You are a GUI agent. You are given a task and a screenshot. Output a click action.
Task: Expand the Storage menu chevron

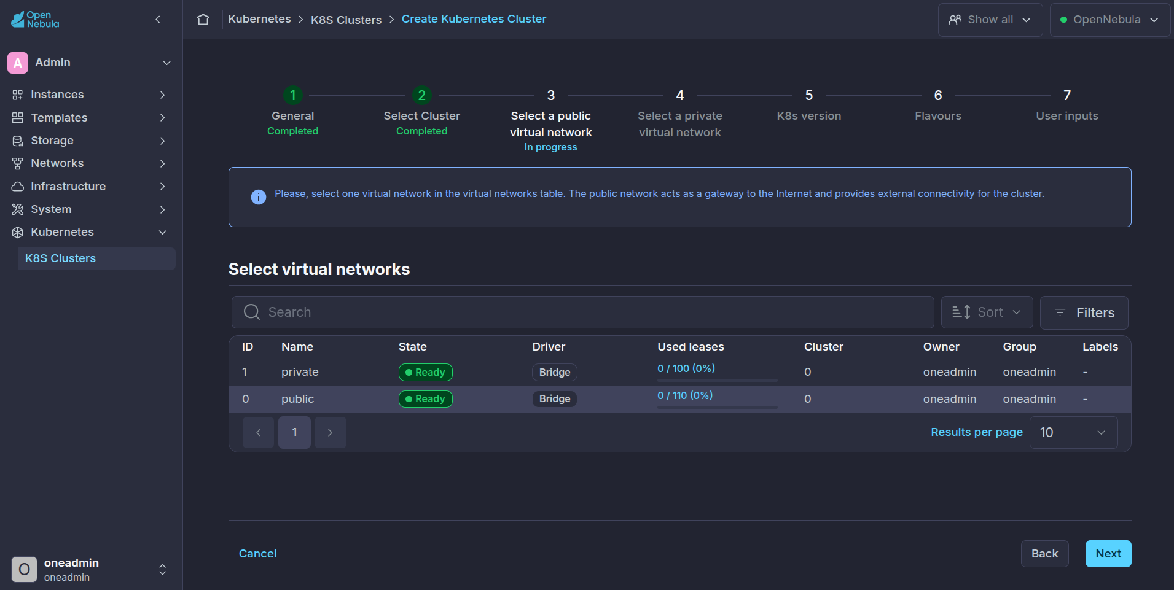(162, 141)
